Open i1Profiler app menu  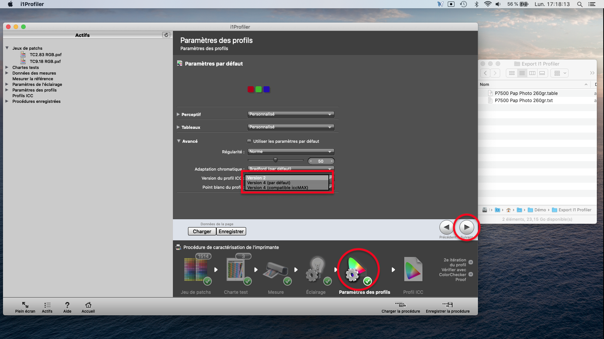(x=32, y=4)
